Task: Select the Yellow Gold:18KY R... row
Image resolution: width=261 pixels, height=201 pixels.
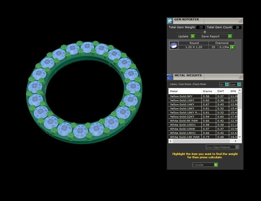Action: (x=203, y=112)
